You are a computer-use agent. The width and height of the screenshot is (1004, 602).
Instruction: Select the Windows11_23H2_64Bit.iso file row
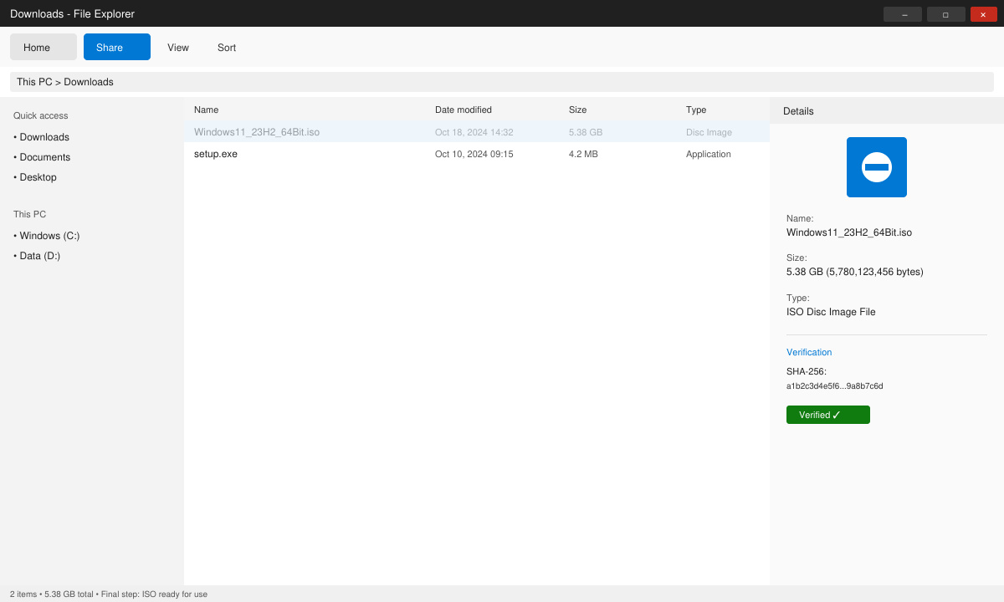point(477,132)
